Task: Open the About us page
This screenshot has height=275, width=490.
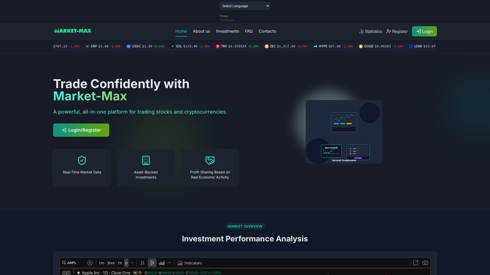Action: (201, 31)
